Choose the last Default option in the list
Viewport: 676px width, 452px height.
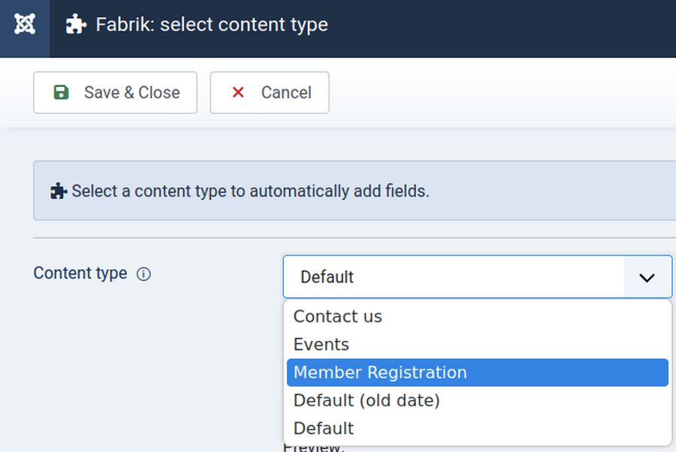(323, 428)
